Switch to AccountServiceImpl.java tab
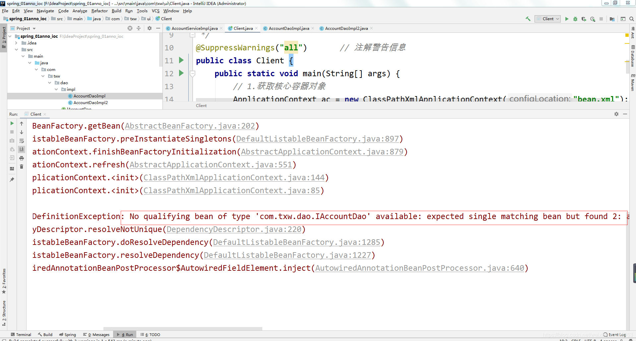636x341 pixels. (194, 28)
